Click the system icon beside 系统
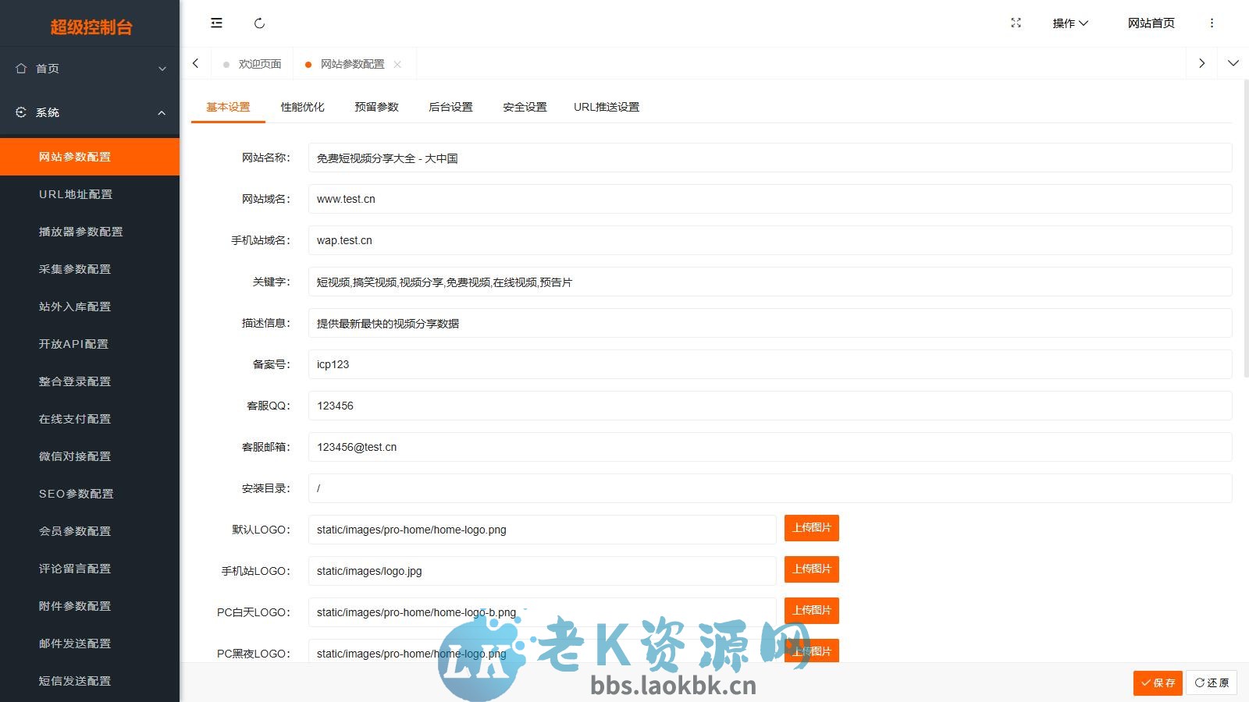The width and height of the screenshot is (1249, 702). coord(20,112)
